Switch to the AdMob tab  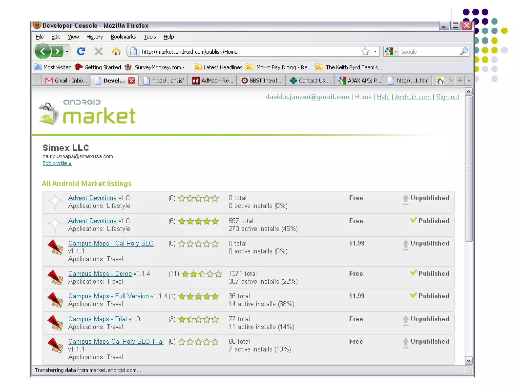pos(212,81)
